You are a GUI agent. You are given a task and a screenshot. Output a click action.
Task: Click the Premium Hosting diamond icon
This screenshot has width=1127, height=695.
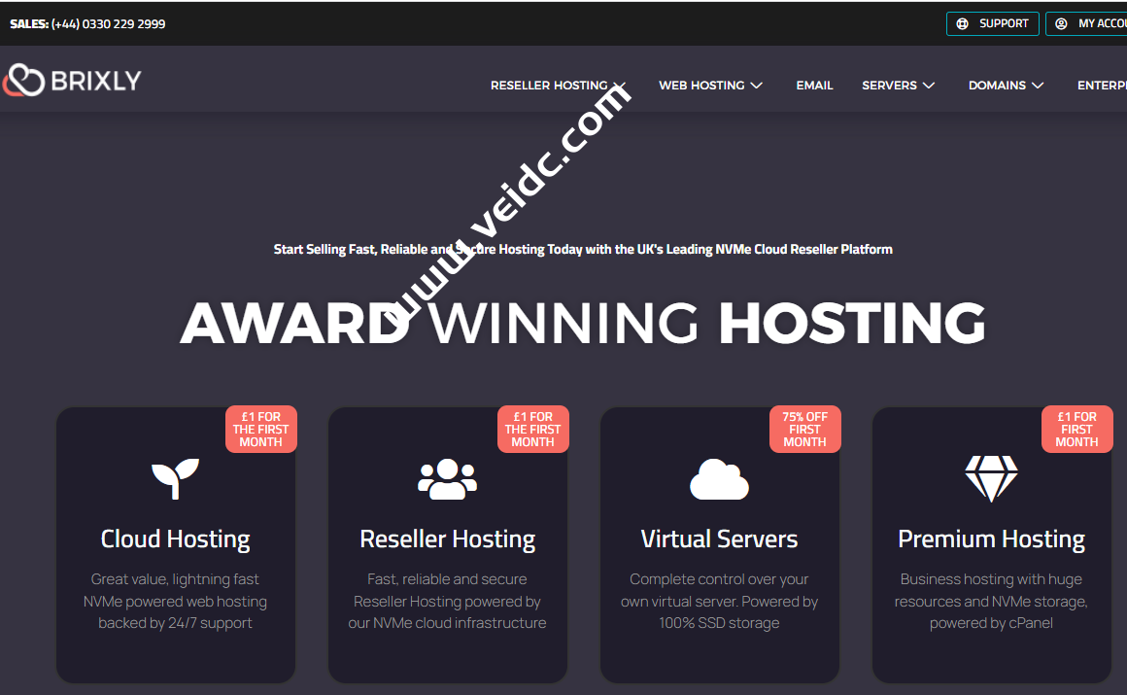(x=991, y=478)
